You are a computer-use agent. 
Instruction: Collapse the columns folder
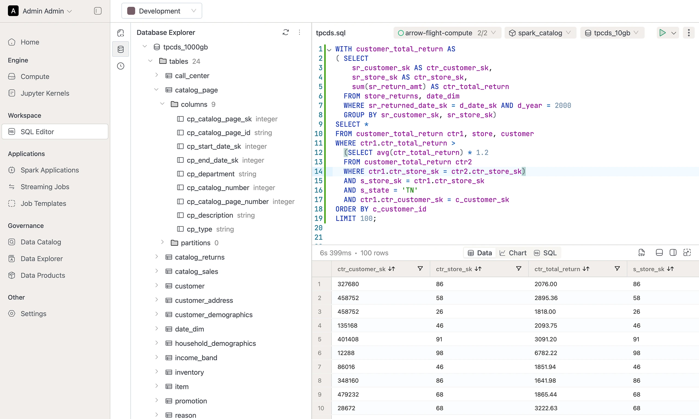point(162,104)
